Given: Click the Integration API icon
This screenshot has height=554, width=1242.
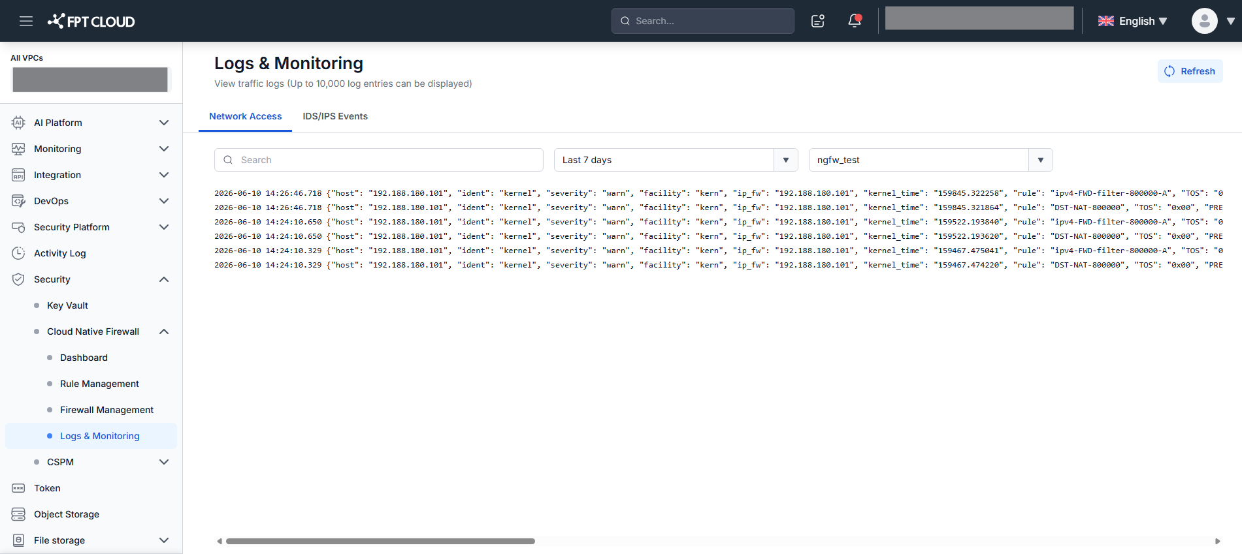Looking at the screenshot, I should pyautogui.click(x=18, y=175).
